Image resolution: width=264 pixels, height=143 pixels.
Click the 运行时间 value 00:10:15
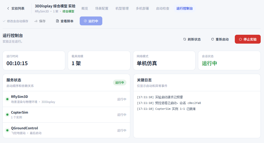17,63
